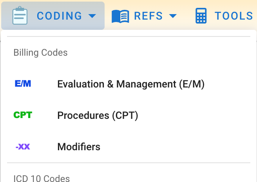This screenshot has width=257, height=182.
Task: Click the ICD 10 Codes section heading
Action: point(42,178)
